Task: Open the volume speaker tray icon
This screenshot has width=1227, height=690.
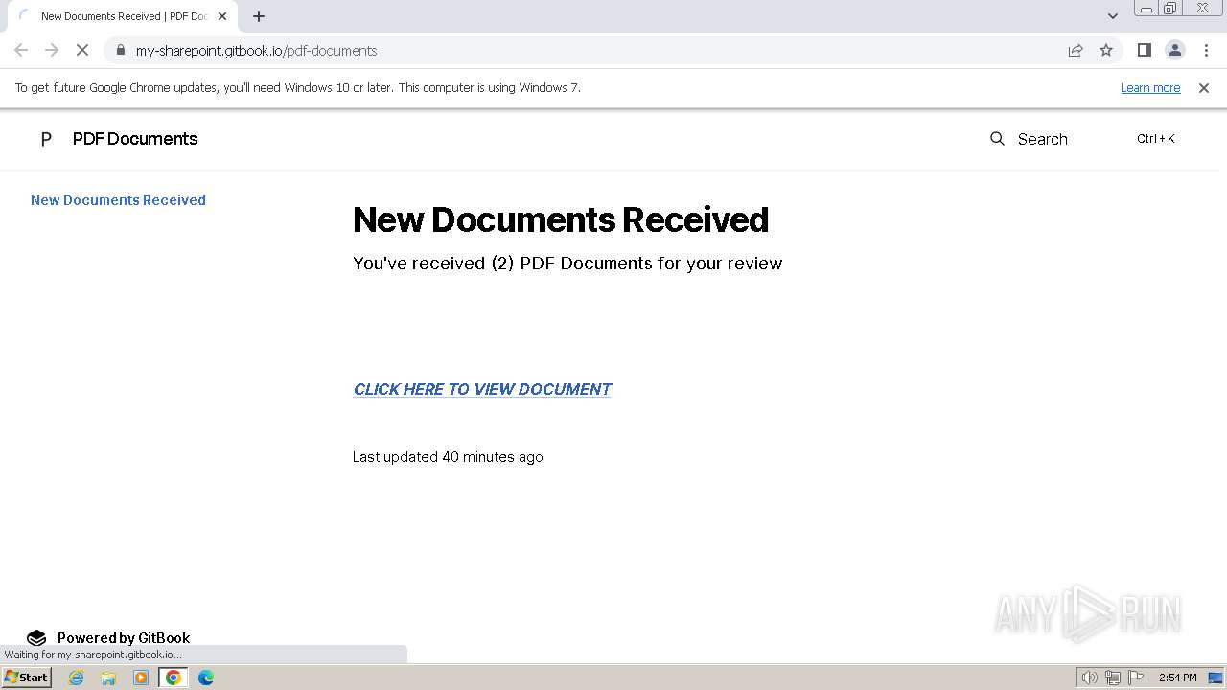Action: tap(1089, 678)
